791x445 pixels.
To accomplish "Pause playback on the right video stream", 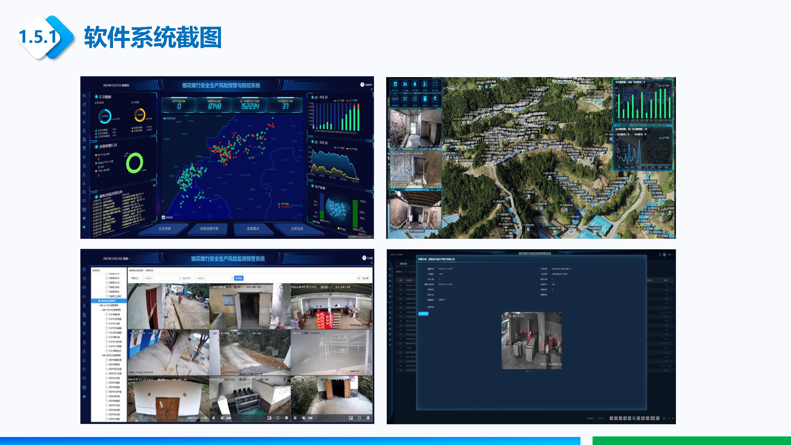I will tap(295, 418).
